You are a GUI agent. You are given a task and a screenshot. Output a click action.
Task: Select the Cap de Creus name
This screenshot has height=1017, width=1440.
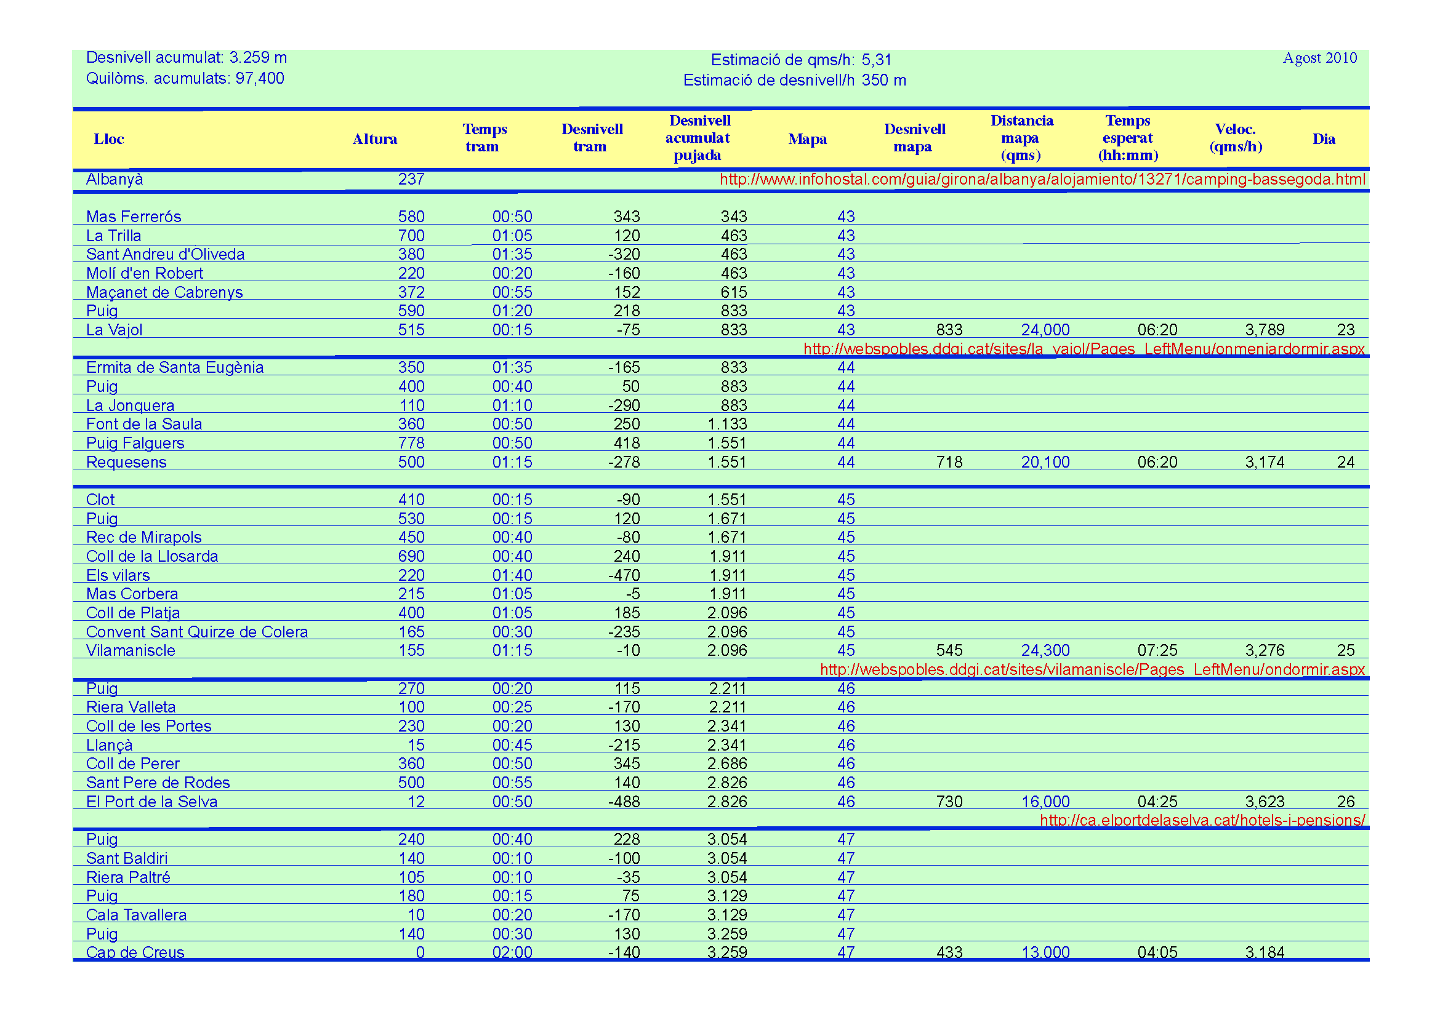pyautogui.click(x=135, y=952)
